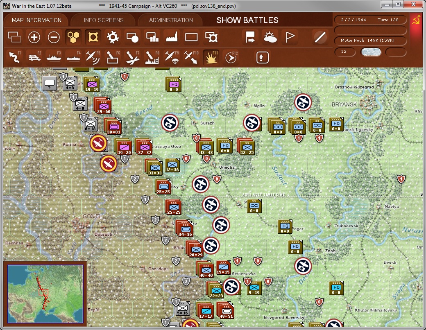Toggle F11 show battle sites
This screenshot has height=330, width=426.
tap(211, 57)
